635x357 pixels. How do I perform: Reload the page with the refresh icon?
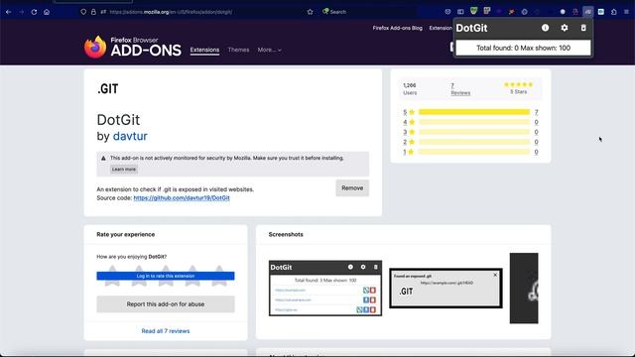[34, 12]
